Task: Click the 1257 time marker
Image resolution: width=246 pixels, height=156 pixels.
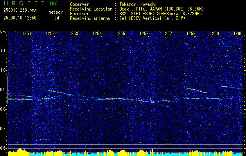Action: (167, 33)
